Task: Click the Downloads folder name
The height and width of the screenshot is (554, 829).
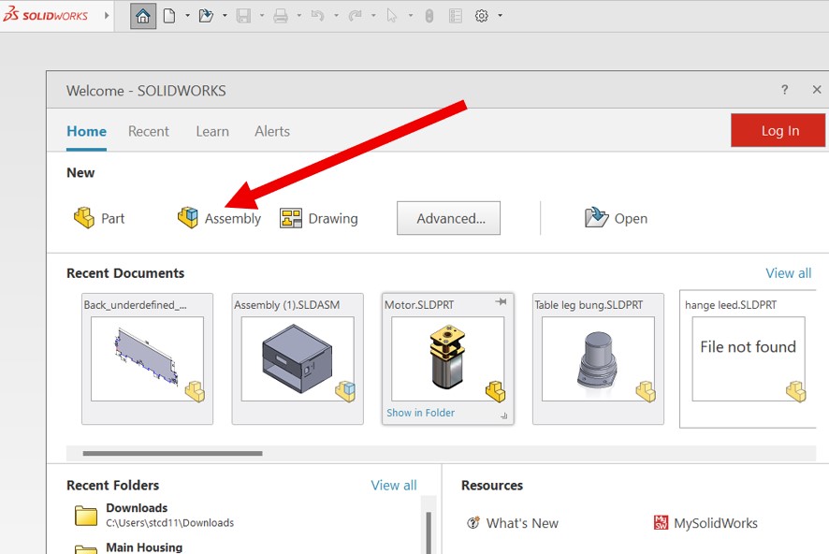Action: 137,507
